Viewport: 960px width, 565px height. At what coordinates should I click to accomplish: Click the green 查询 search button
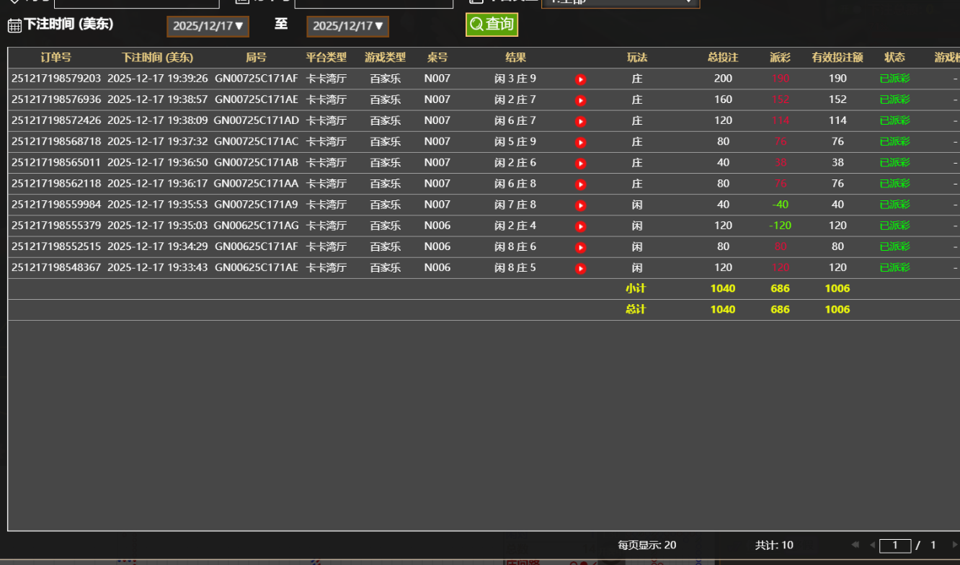click(x=492, y=25)
